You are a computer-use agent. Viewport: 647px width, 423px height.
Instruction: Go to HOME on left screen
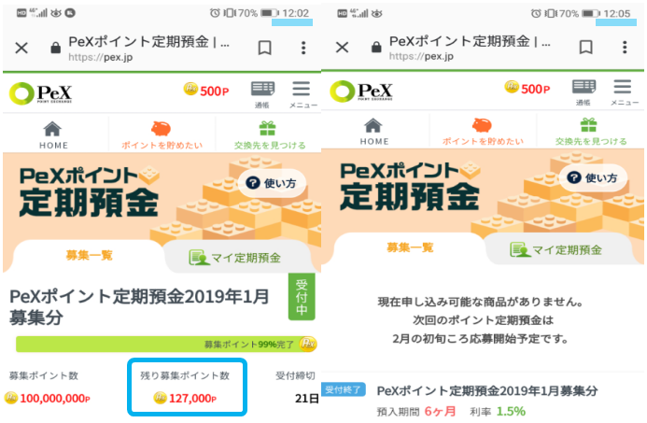click(x=53, y=135)
